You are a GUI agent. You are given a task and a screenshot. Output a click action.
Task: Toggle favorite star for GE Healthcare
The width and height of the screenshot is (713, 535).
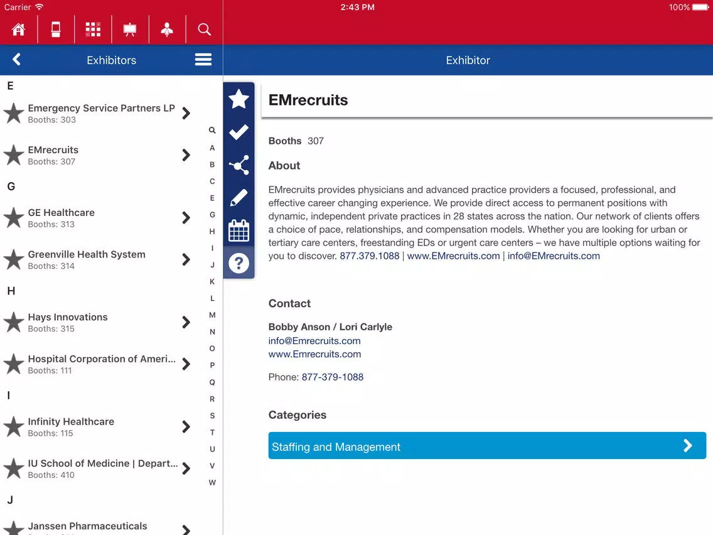click(14, 218)
